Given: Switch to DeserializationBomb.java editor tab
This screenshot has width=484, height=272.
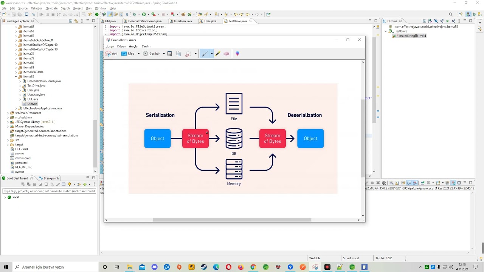Looking at the screenshot, I should pyautogui.click(x=145, y=21).
